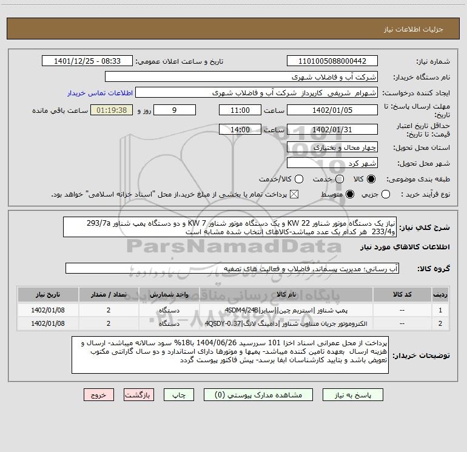
Task: Click the remaining days field 9
Action: click(175, 110)
